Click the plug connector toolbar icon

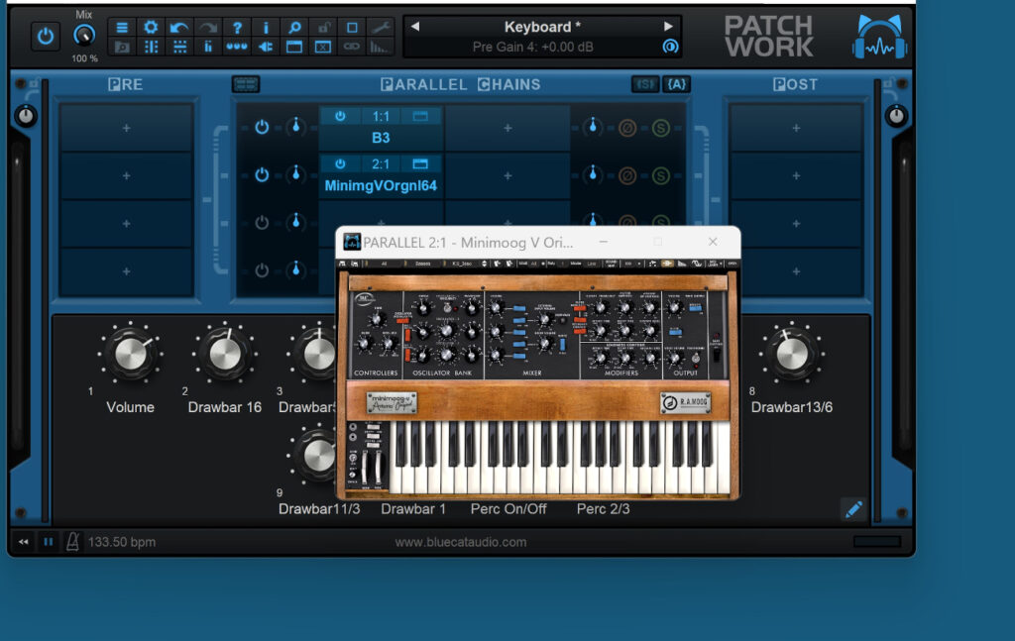pyautogui.click(x=266, y=47)
